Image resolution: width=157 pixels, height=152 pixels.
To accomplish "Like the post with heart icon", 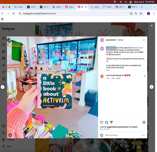I will point(102,122).
